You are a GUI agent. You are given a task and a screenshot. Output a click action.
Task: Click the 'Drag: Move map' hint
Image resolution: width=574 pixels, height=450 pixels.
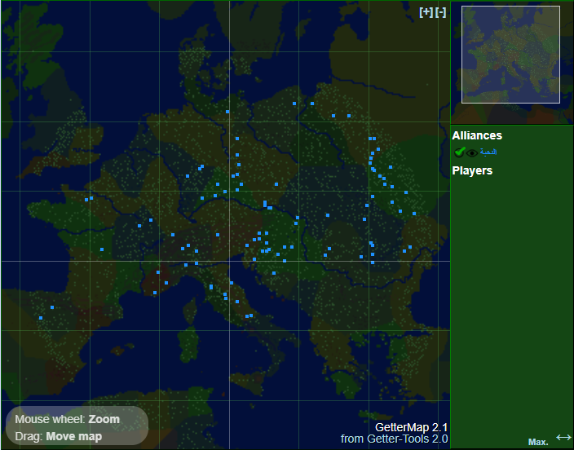pos(59,436)
